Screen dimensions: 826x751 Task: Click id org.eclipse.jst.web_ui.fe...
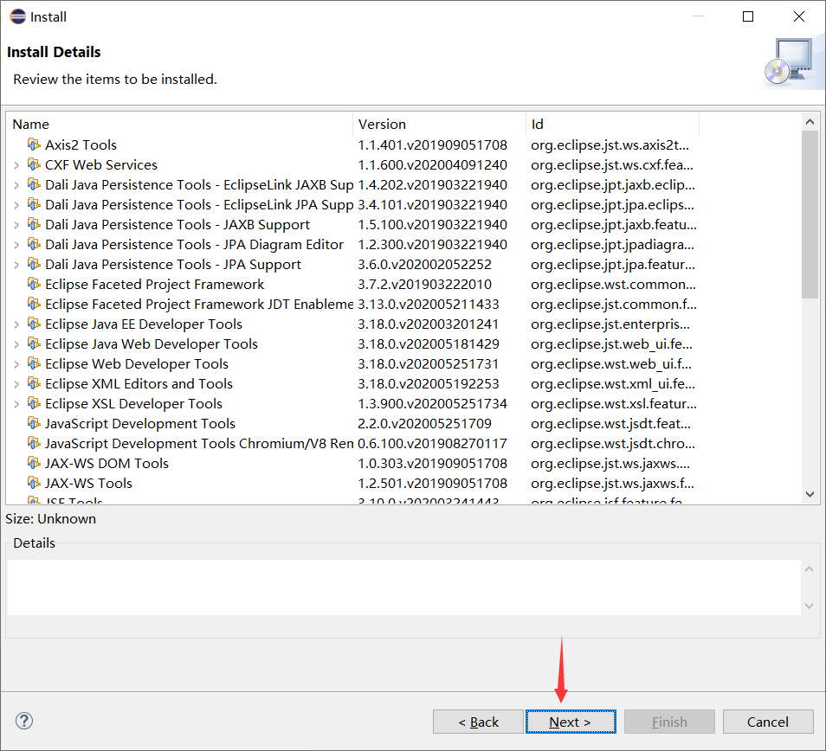click(x=611, y=343)
